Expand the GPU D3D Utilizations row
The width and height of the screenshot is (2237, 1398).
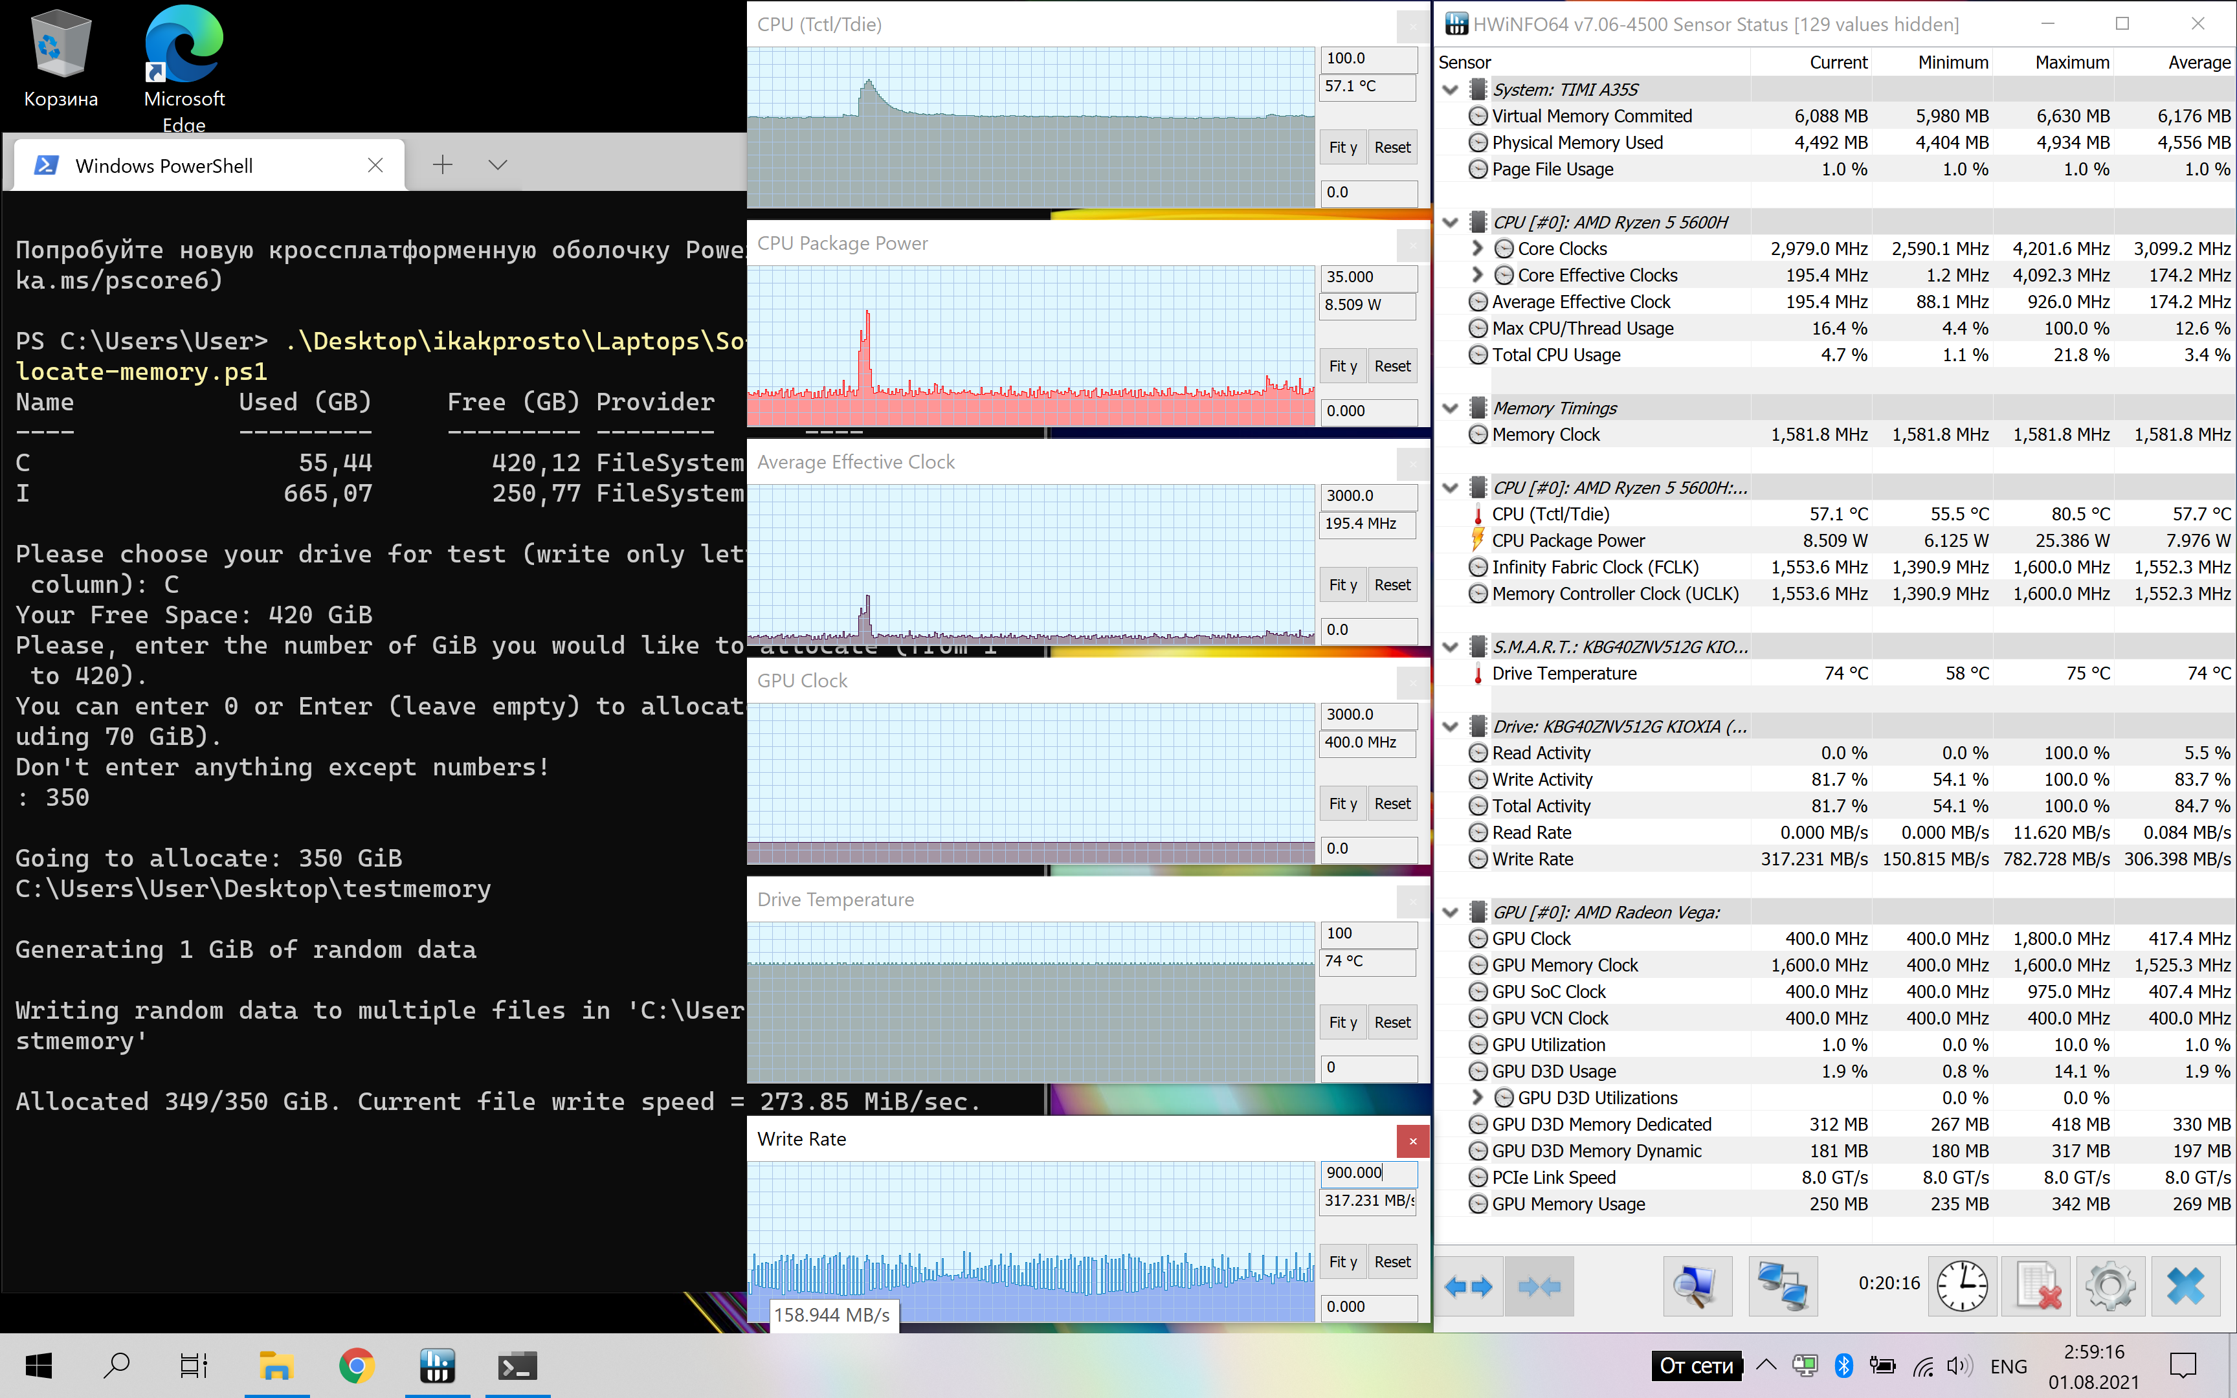[x=1477, y=1096]
